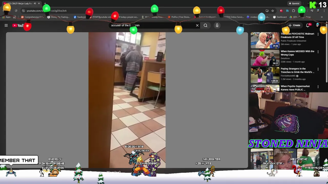Open the YouTube hamburger guide menu
328x184 pixels.
(6, 25)
